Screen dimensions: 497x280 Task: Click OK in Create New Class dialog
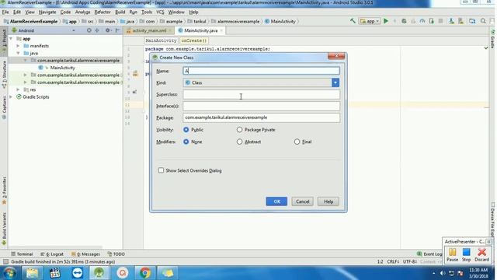pos(276,201)
